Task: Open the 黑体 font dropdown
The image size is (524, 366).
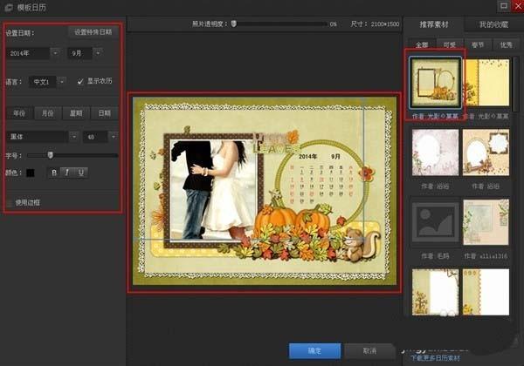Action: click(x=74, y=137)
